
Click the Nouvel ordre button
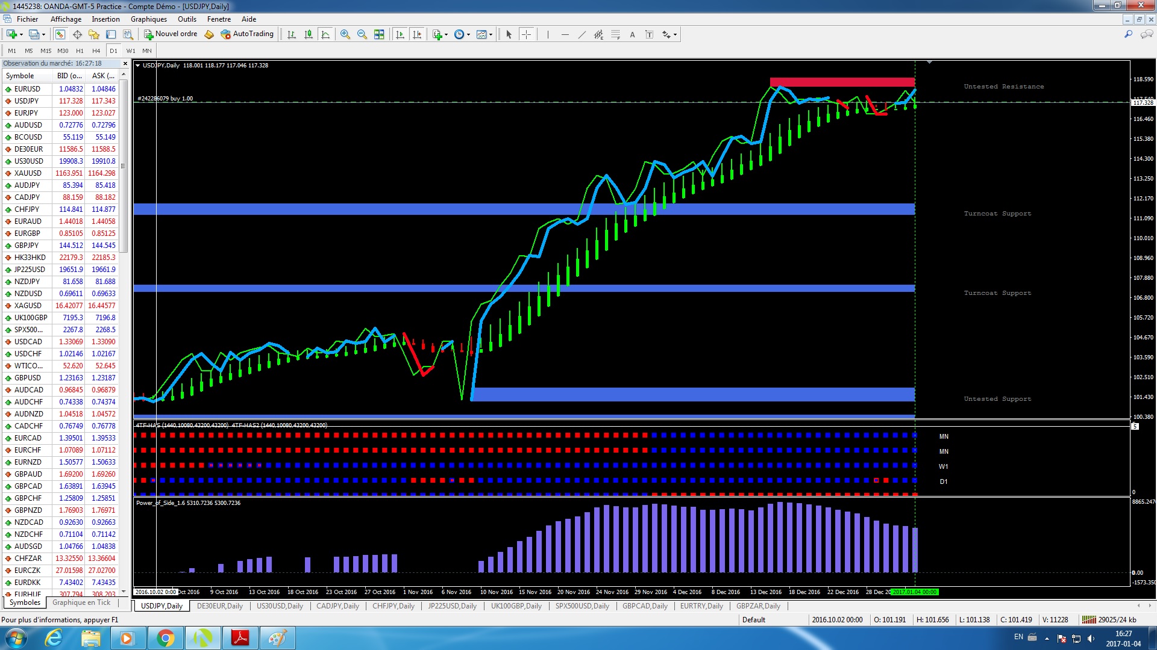171,34
